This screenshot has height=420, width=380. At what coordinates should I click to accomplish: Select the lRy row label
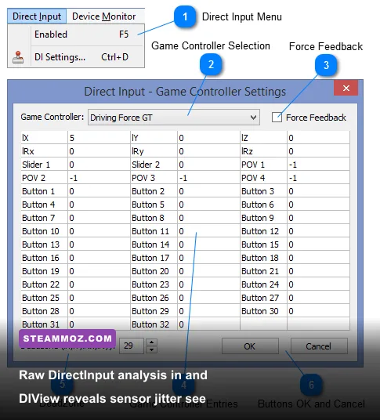click(154, 151)
